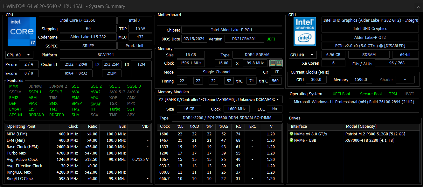Click the green memory module chip icon
423x187 pixels.
276,63
